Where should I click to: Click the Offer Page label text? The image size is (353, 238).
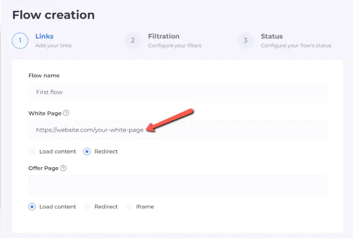coord(43,168)
